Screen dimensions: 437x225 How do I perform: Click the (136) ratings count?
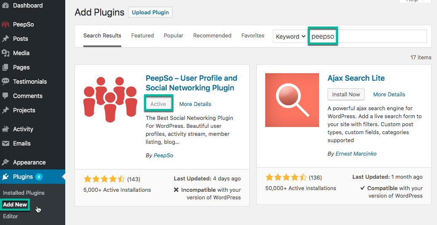[315, 177]
